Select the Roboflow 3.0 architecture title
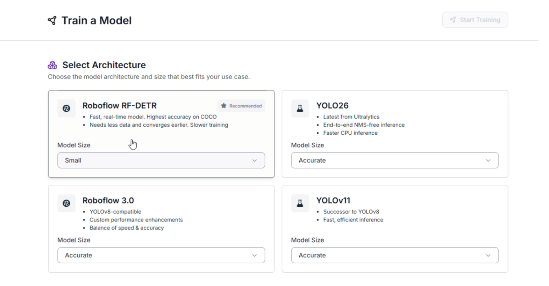The width and height of the screenshot is (549, 286). pyautogui.click(x=108, y=201)
